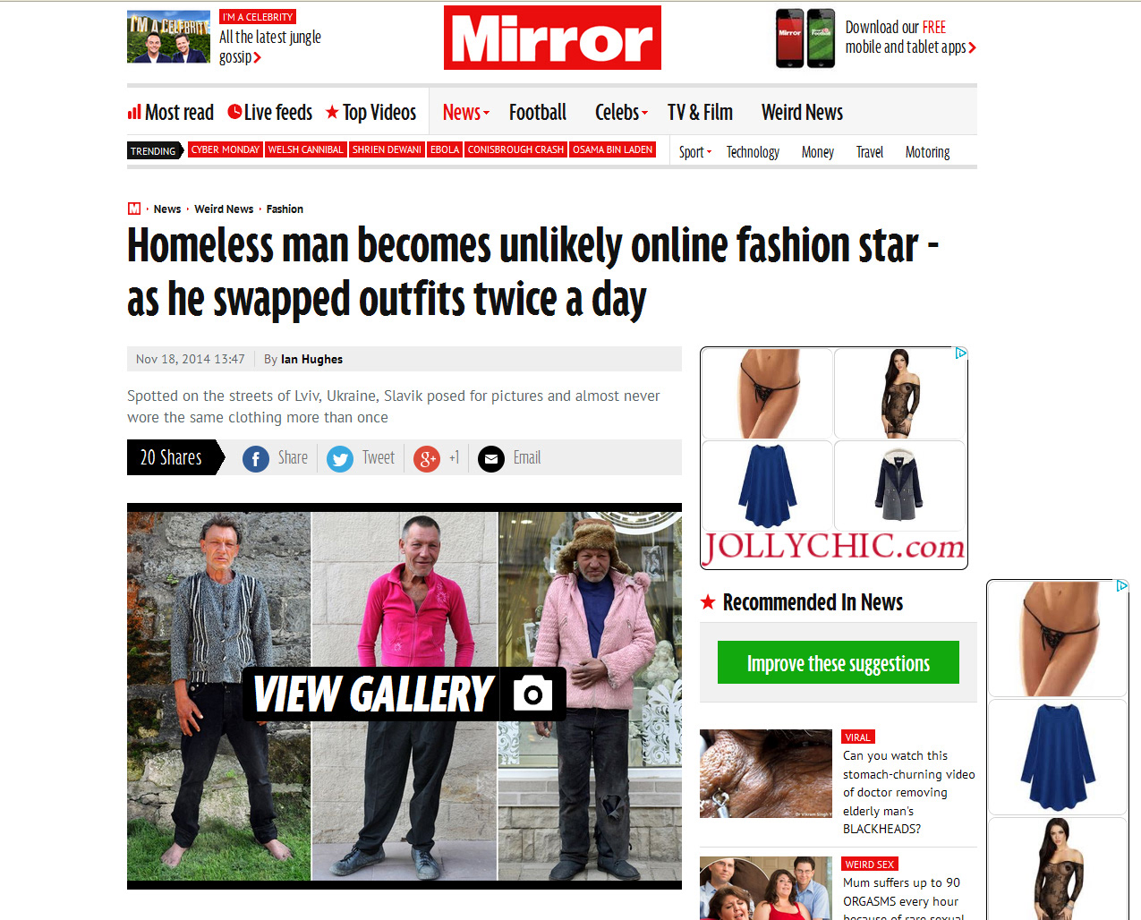
Task: Expand the Sport dropdown menu
Action: click(695, 152)
